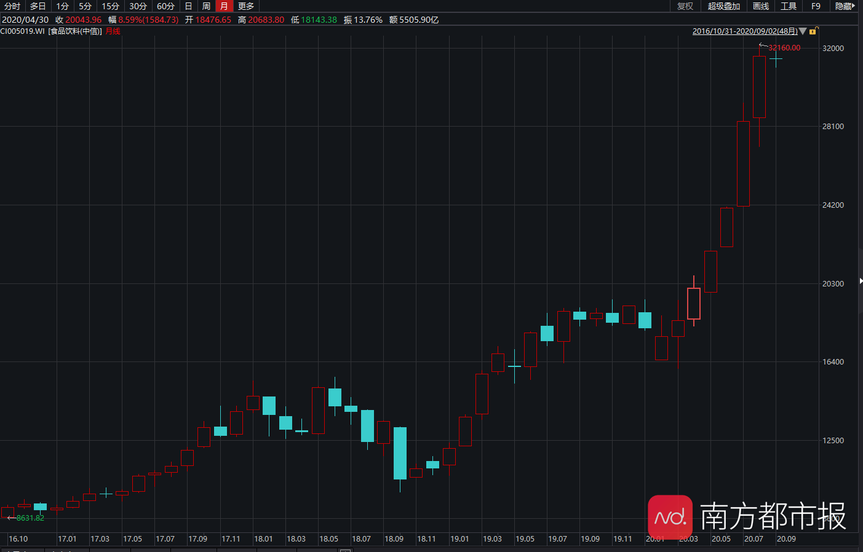Click the 17.09 date axis label
Image resolution: width=863 pixels, height=552 pixels.
pos(197,539)
